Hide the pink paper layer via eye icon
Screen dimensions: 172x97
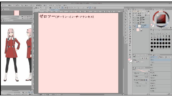pyautogui.click(x=133, y=30)
